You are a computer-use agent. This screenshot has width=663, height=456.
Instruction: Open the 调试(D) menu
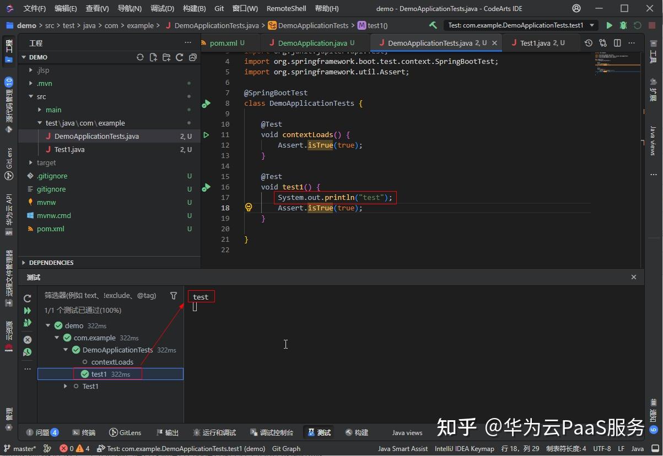pyautogui.click(x=162, y=8)
